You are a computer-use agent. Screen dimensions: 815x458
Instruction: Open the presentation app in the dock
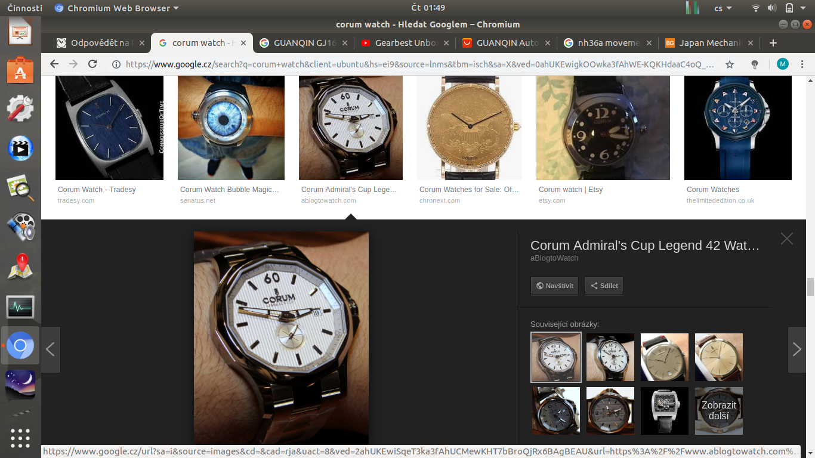pos(20,32)
